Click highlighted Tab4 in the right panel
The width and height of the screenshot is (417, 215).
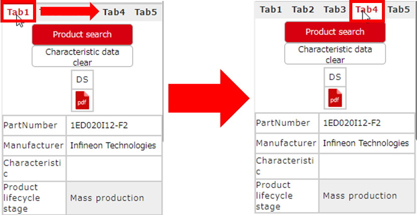click(x=366, y=9)
